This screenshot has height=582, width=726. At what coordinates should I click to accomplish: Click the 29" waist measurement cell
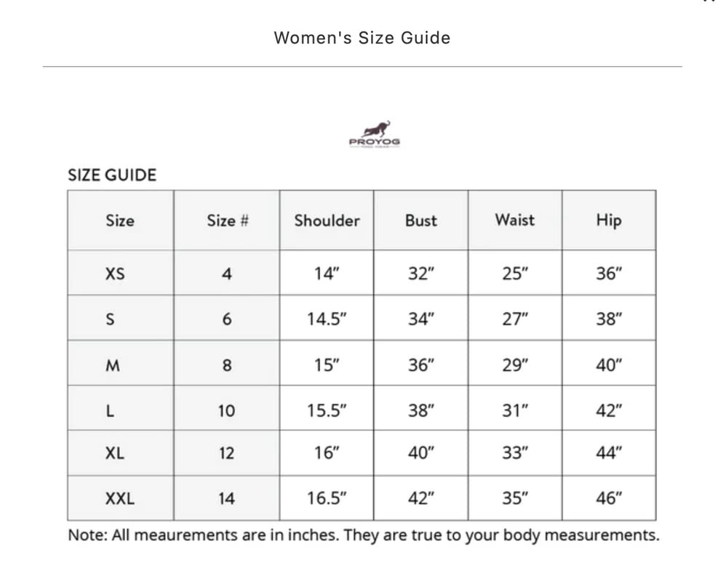[515, 365]
